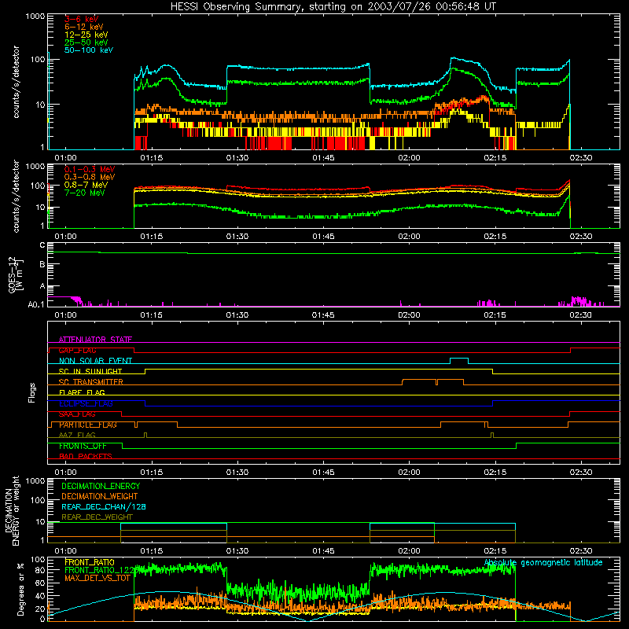629x629 pixels.
Task: Click the 0.1-0.3 MeV legend entry
Action: coord(90,169)
